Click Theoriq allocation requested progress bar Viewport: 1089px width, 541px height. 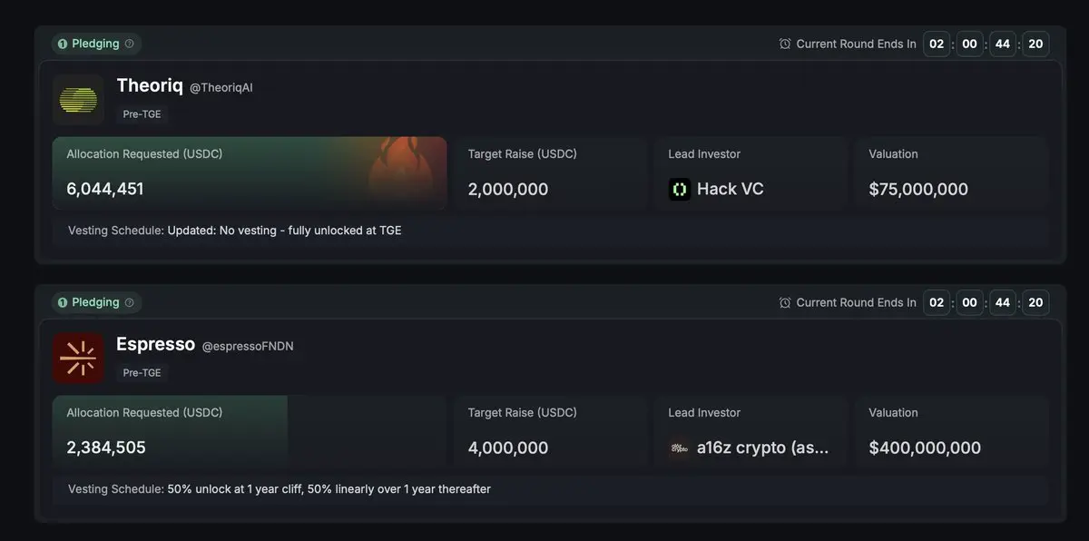(249, 174)
